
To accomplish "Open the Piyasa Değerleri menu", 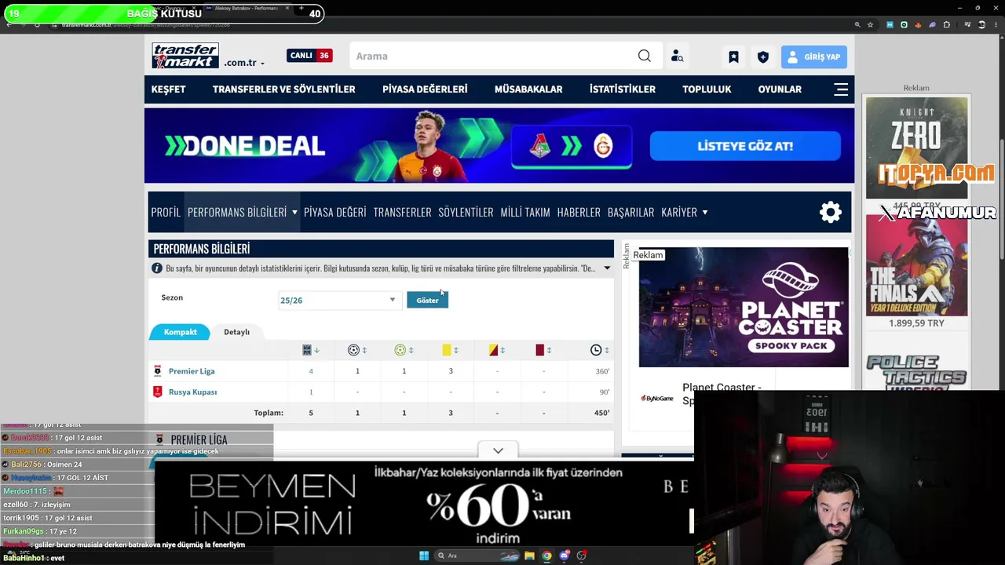I will tap(425, 89).
